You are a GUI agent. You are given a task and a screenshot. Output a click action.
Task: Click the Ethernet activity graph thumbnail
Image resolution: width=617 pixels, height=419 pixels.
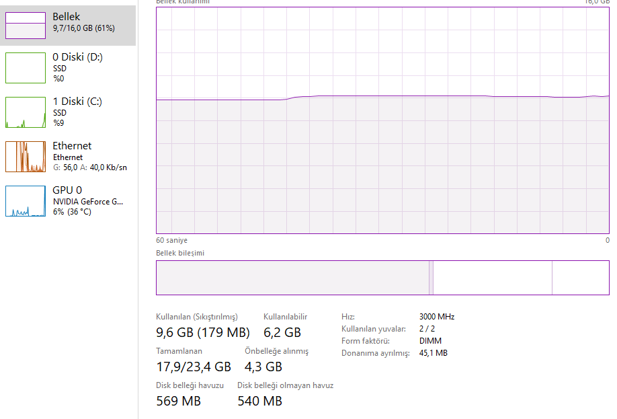click(x=26, y=156)
